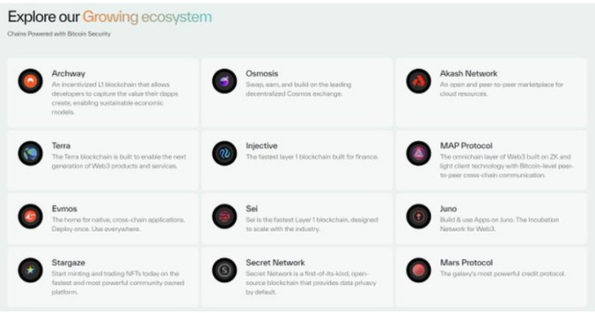The image size is (595, 313).
Task: Click the Sei logo icon
Action: click(224, 216)
